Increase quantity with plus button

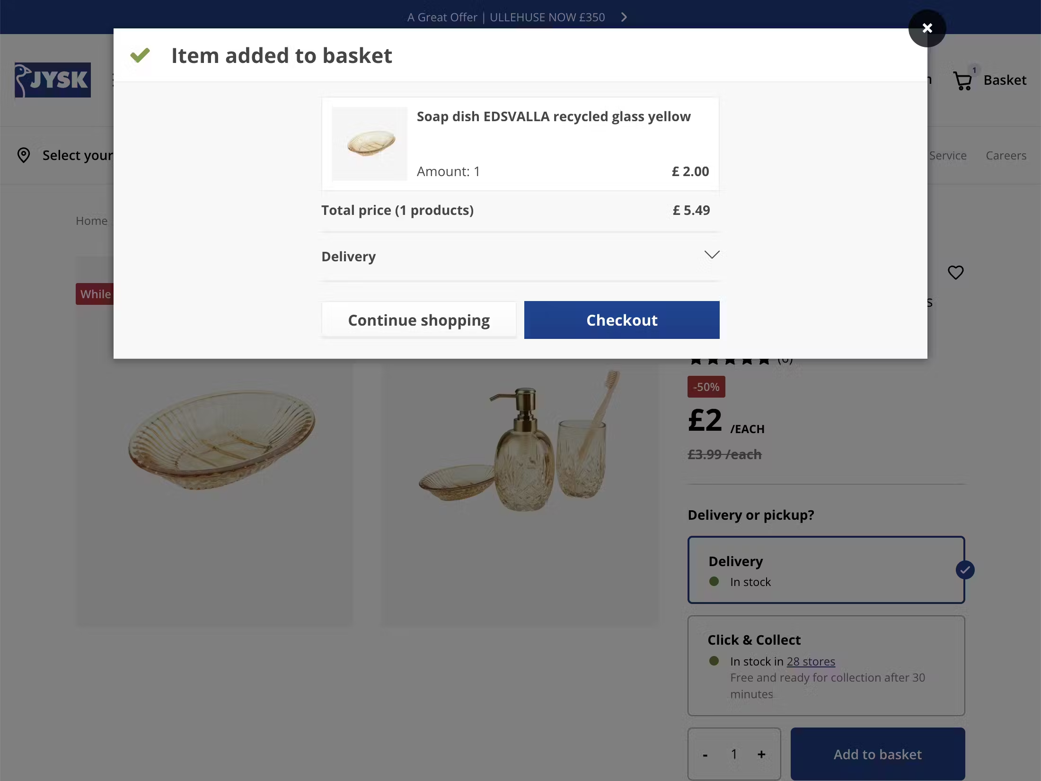point(761,754)
